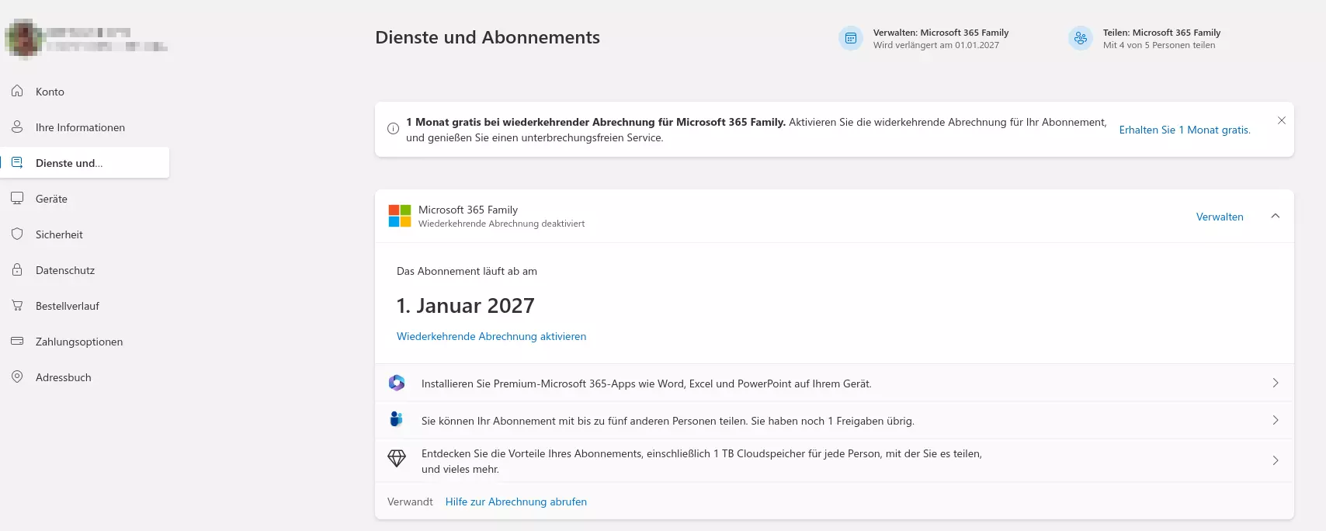Click the Microsoft 365 apps icon

point(397,383)
